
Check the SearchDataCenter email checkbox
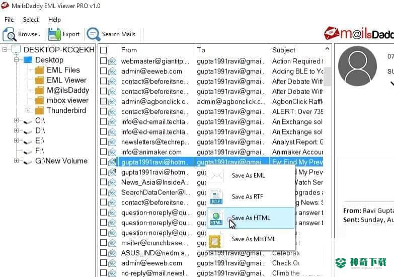[103, 192]
